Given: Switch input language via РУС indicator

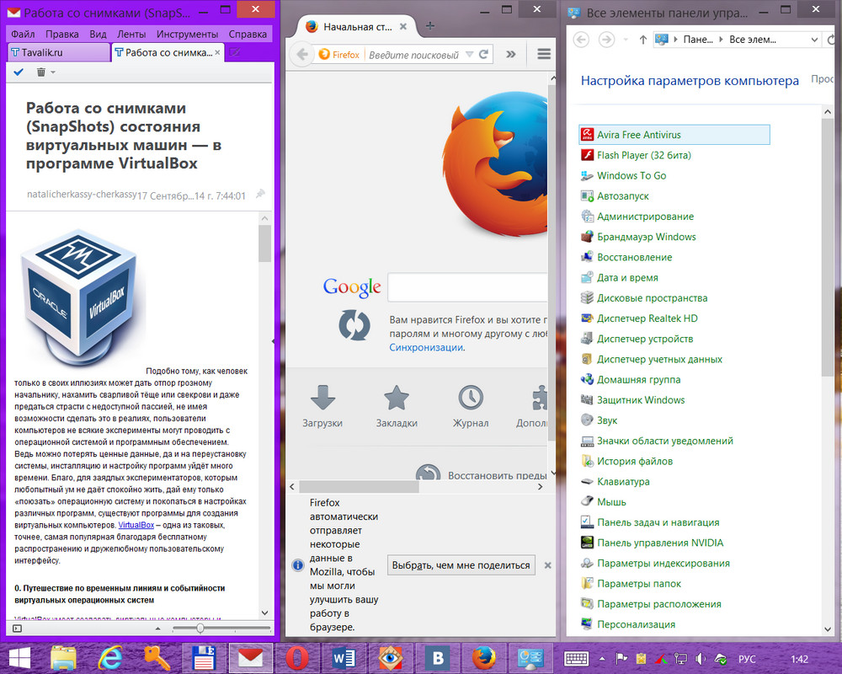Looking at the screenshot, I should click(747, 659).
